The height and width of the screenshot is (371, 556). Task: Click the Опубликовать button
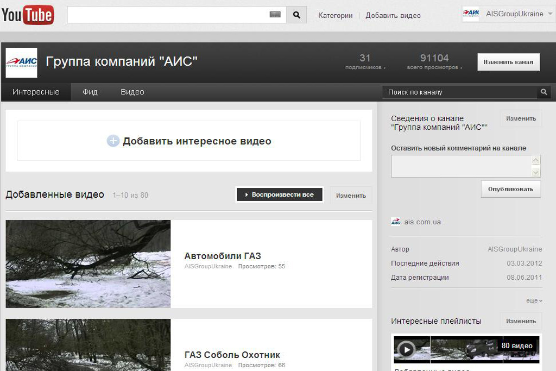510,189
